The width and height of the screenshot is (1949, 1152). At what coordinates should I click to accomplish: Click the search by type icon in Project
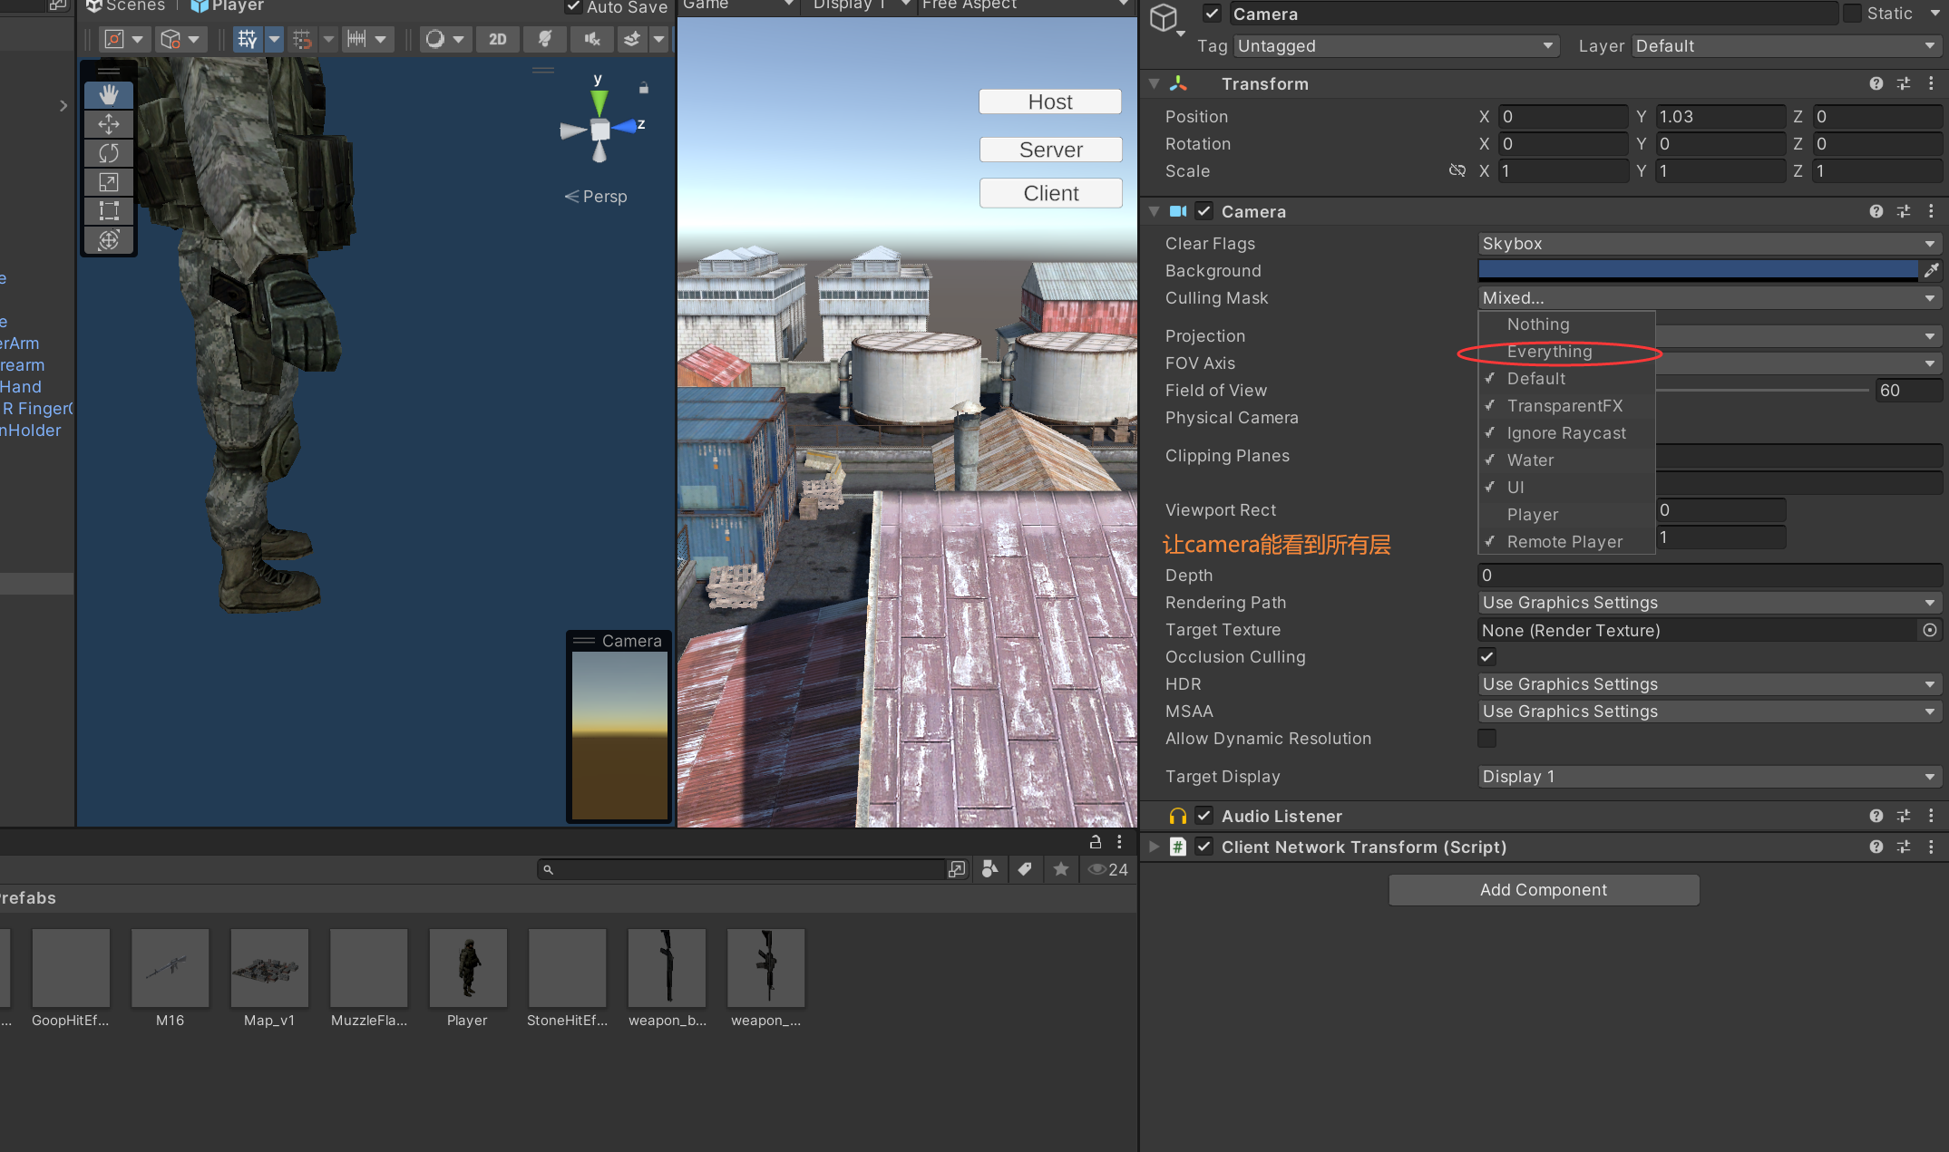click(990, 869)
